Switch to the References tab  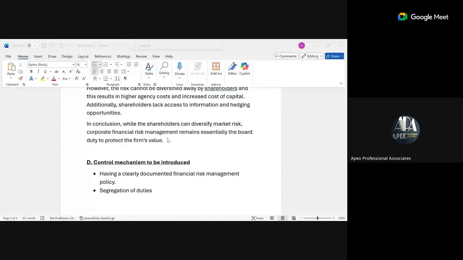pyautogui.click(x=103, y=56)
